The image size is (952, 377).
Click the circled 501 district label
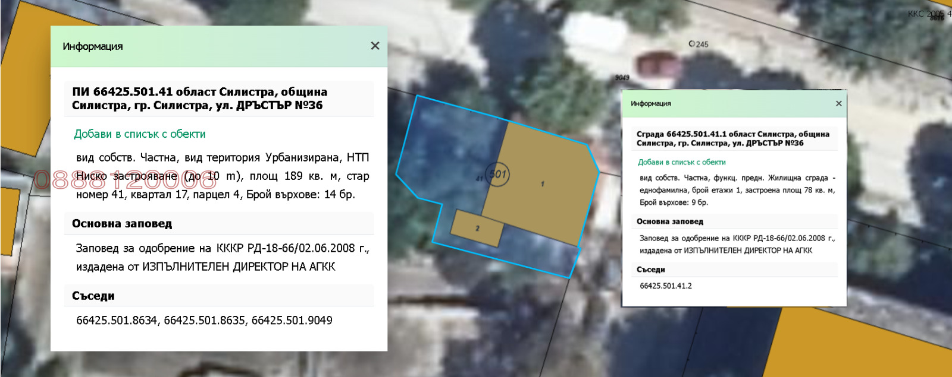pyautogui.click(x=498, y=174)
